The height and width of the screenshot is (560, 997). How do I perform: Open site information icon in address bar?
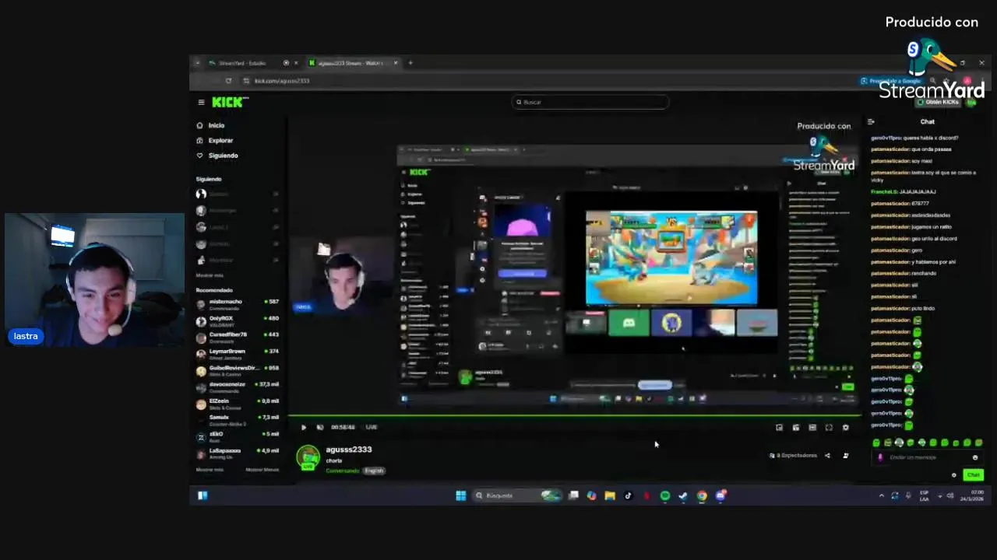[x=246, y=81]
